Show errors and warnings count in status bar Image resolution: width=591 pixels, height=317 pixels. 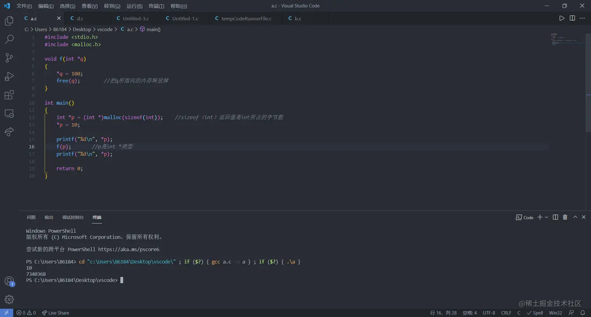(26, 313)
